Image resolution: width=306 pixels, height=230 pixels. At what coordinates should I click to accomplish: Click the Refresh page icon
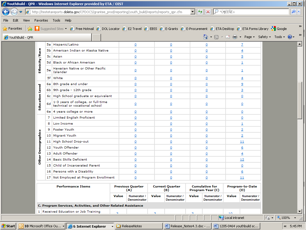[x=200, y=12]
